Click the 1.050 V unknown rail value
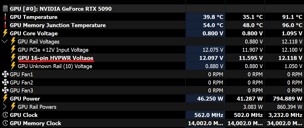The height and width of the screenshot is (128, 304). (x=293, y=66)
